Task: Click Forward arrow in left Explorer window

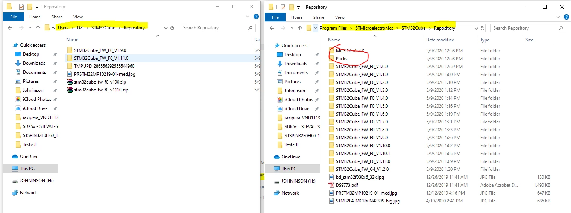Action: click(21, 28)
